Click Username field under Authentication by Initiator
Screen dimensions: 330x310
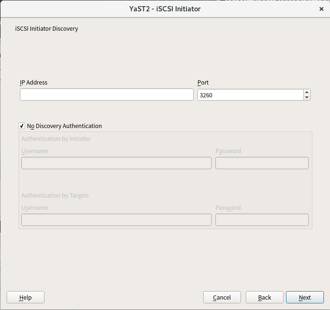pos(116,163)
